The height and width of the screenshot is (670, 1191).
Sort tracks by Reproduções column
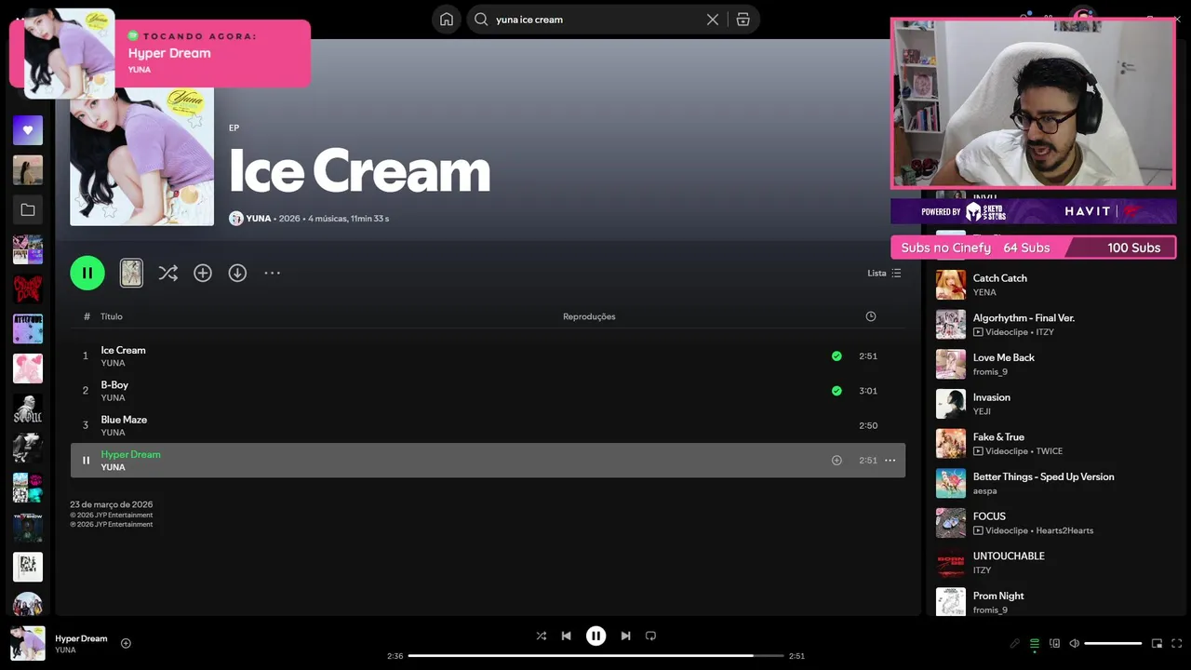589,316
